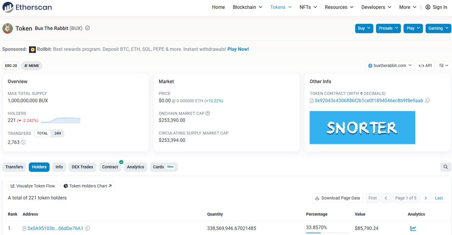Image resolution: width=452 pixels, height=235 pixels.
Task: Open the search magnifier on tabs row
Action: pyautogui.click(x=446, y=167)
